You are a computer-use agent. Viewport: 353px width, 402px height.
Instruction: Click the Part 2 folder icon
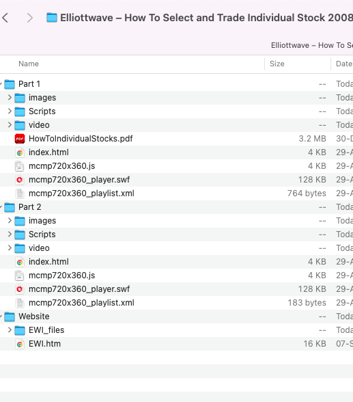click(10, 207)
